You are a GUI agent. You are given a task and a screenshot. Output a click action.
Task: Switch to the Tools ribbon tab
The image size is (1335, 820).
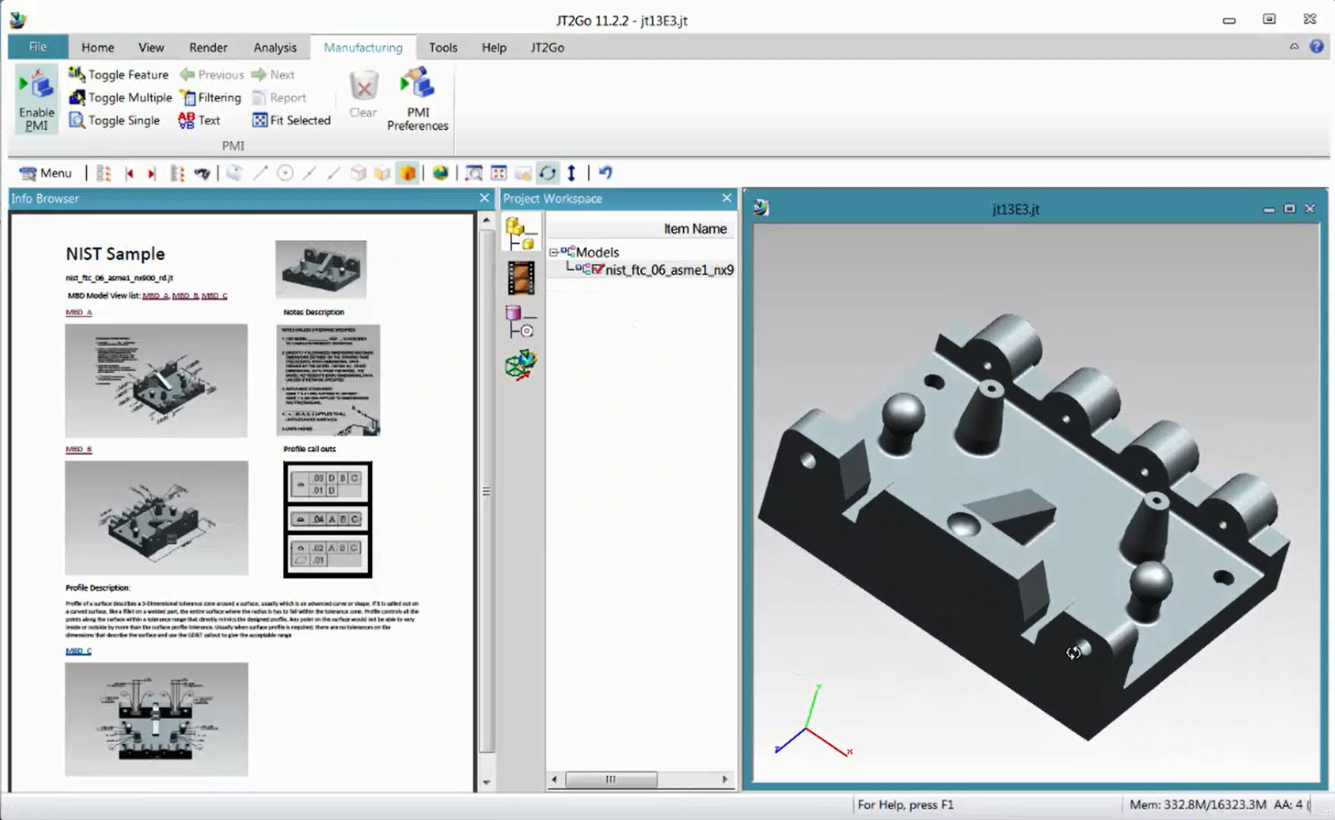click(443, 47)
